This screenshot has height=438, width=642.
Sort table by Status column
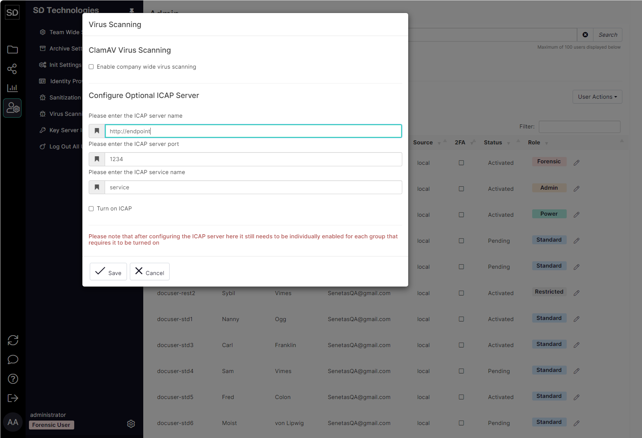point(493,143)
